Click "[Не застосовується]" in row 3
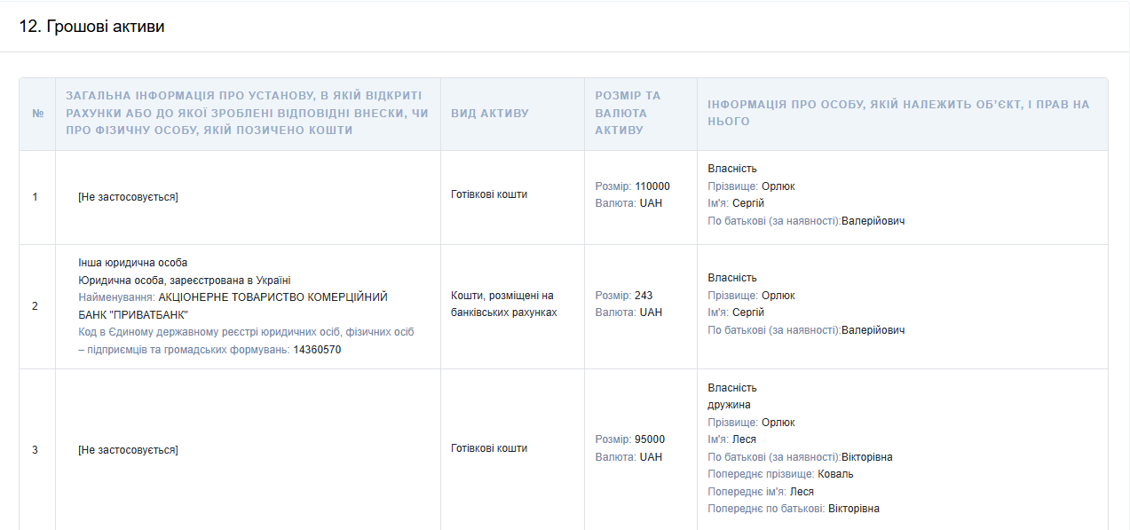1130x530 pixels. pos(128,450)
